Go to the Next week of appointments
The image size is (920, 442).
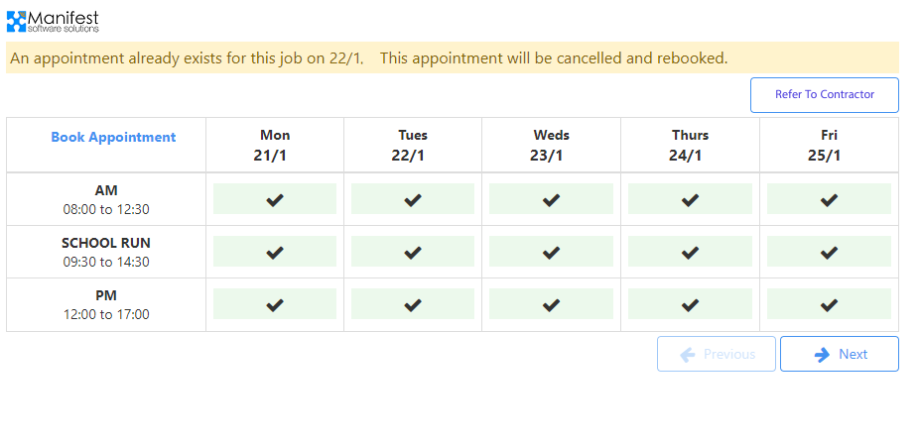(x=840, y=354)
